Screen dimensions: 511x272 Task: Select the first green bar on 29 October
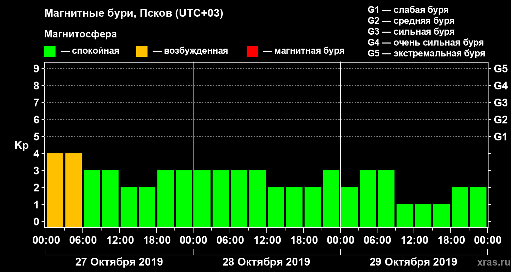pyautogui.click(x=350, y=207)
